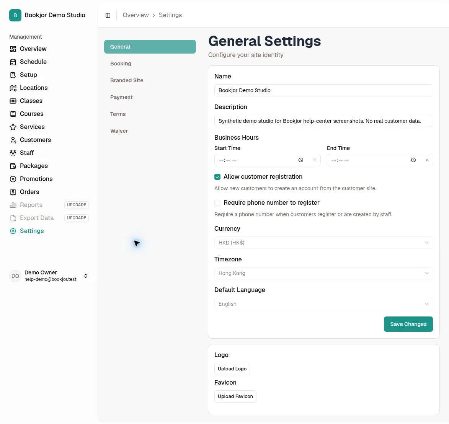Click the Save Changes button
Screen dimensions: 449x424
[x=408, y=325]
